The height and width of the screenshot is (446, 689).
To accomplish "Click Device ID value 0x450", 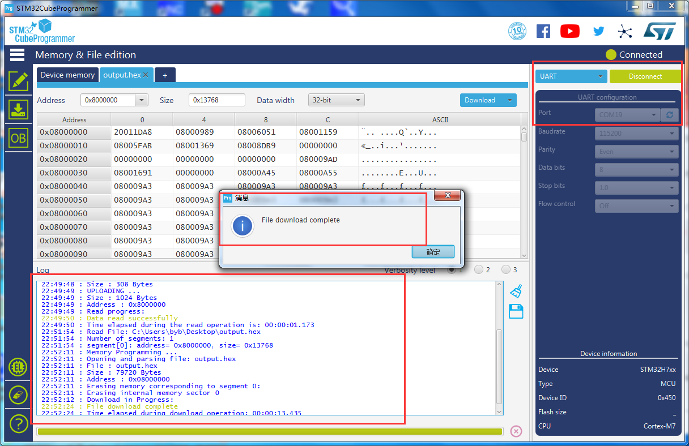I will [x=666, y=398].
